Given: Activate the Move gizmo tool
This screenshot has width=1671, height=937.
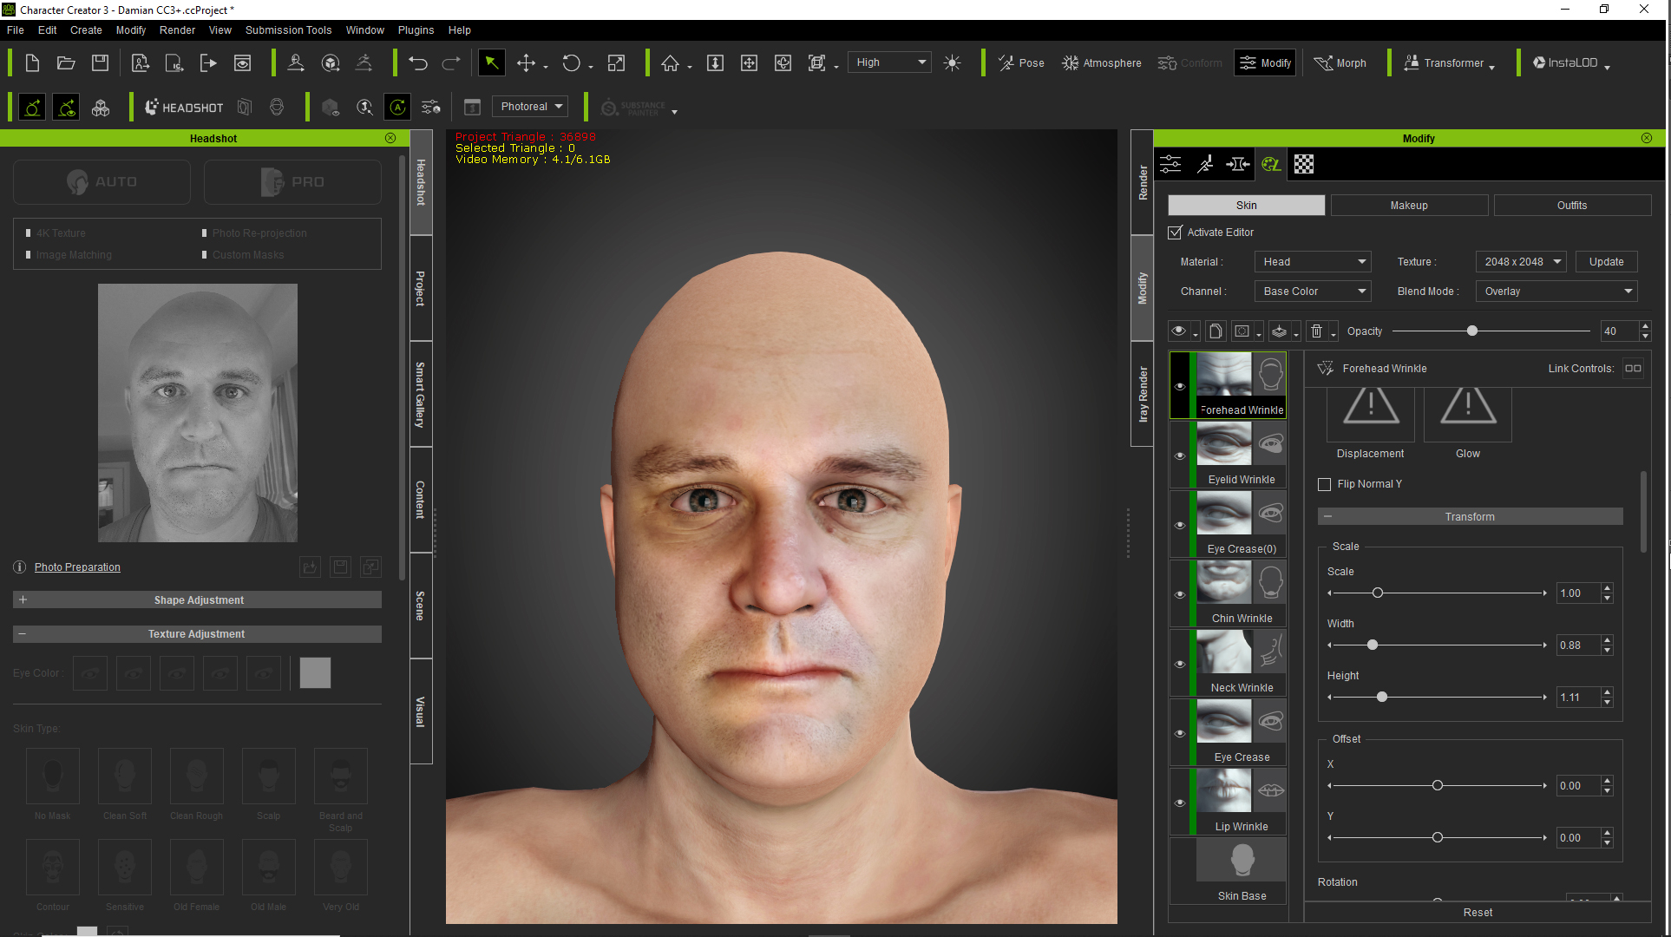Looking at the screenshot, I should (x=526, y=62).
